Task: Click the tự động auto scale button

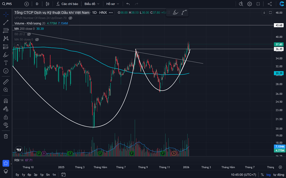Action: pos(278,175)
